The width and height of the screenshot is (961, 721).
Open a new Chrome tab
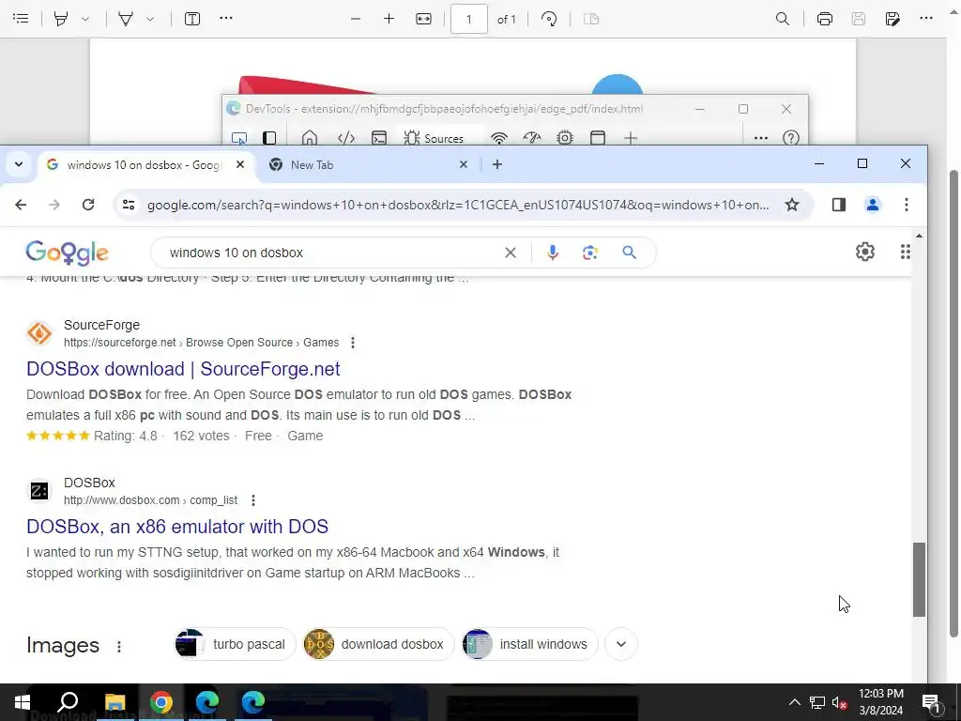497,164
